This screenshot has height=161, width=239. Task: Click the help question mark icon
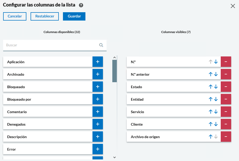coord(81,5)
